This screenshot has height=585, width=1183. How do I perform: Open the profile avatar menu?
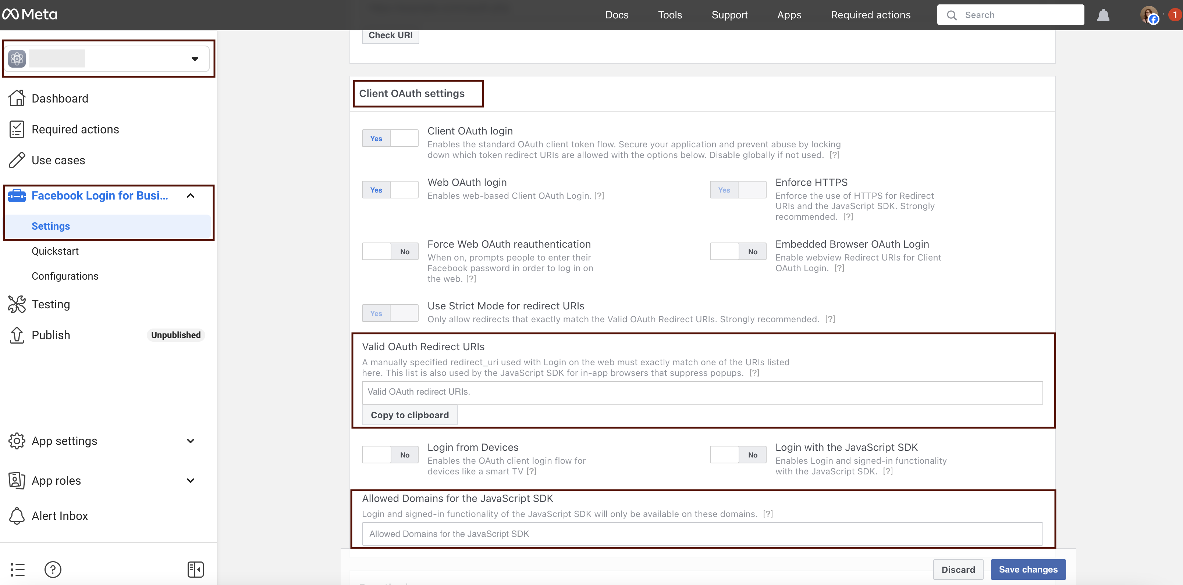point(1148,15)
